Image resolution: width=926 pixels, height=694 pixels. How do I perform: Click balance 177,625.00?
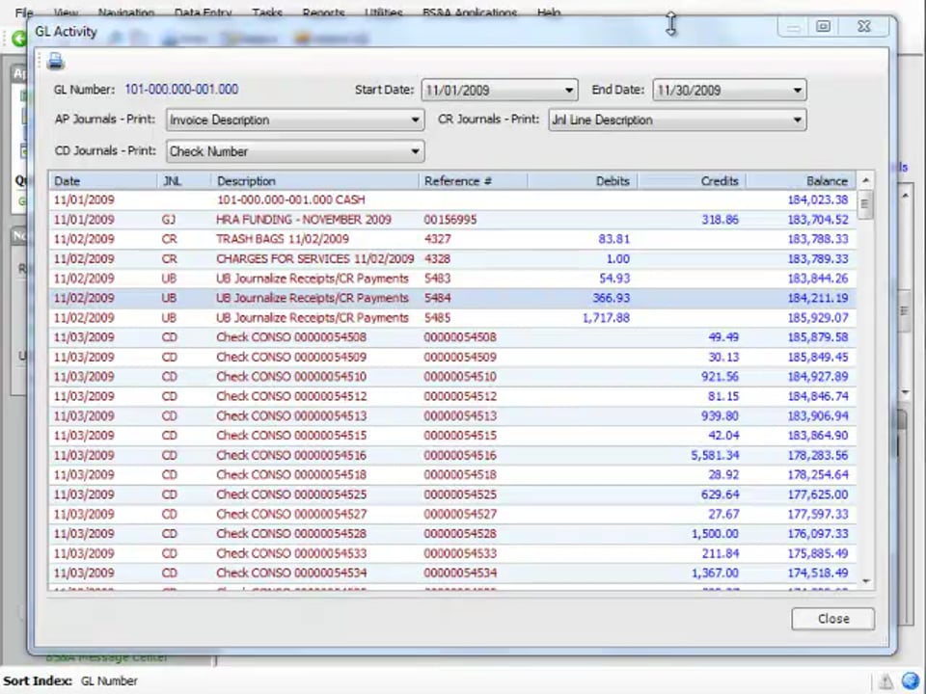[818, 494]
